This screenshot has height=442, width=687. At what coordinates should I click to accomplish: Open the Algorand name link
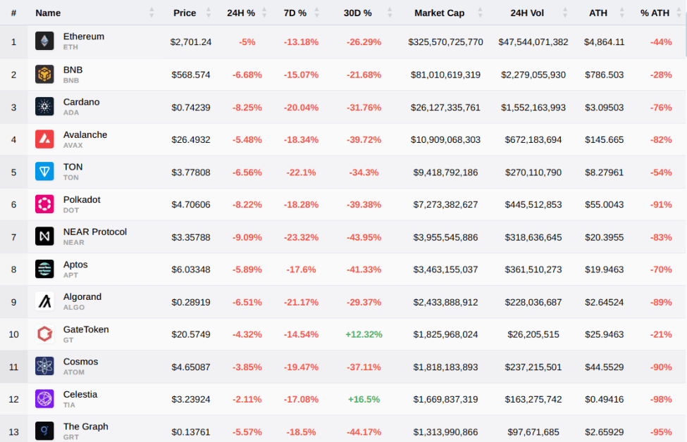click(x=82, y=297)
